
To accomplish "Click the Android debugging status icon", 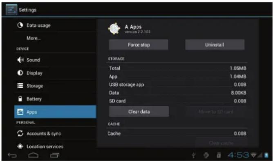I will pyautogui.click(x=206, y=155).
